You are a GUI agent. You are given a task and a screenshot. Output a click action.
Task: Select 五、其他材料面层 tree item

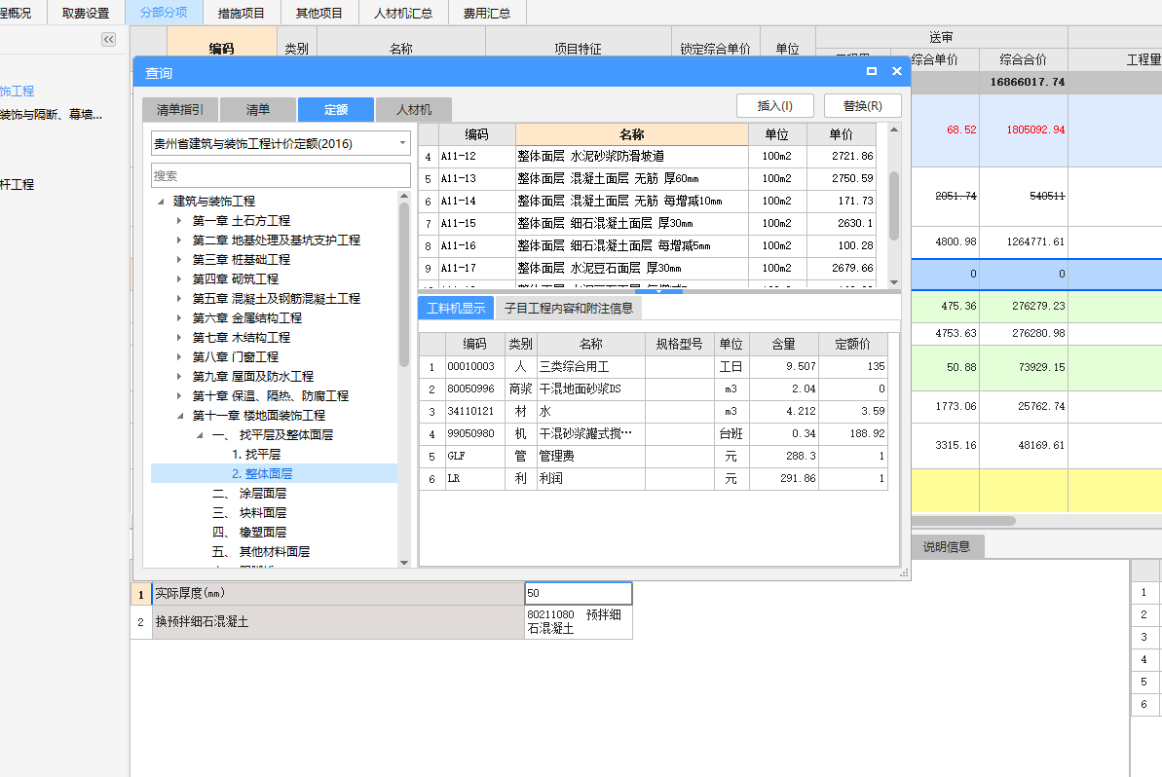click(x=261, y=552)
